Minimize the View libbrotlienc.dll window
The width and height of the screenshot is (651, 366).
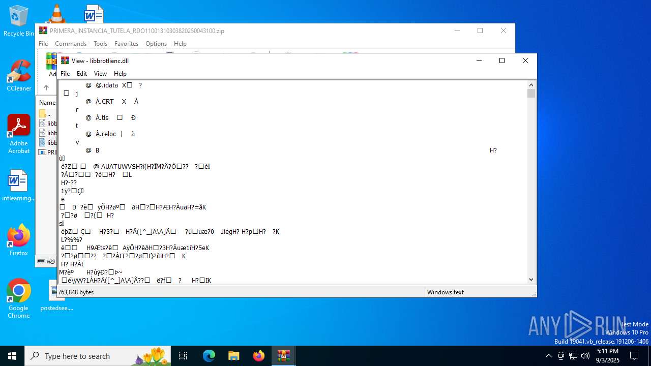(x=479, y=60)
